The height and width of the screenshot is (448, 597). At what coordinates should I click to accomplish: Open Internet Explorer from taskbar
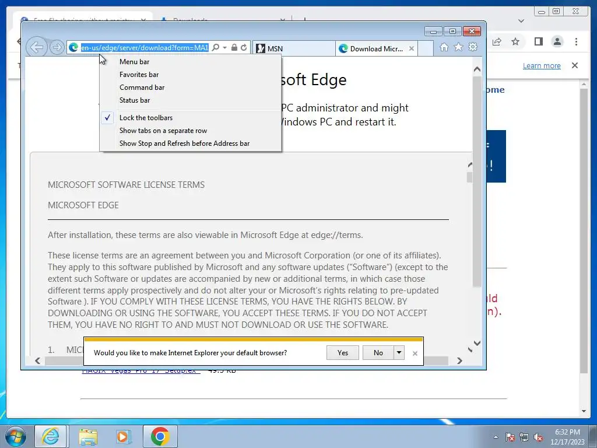click(x=51, y=436)
